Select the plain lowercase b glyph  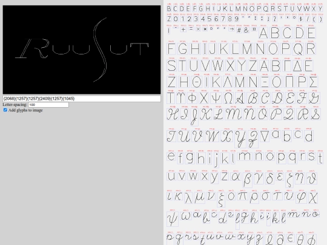coord(287,136)
